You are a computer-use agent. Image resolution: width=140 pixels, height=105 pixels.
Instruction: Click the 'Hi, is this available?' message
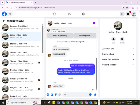[61, 49]
